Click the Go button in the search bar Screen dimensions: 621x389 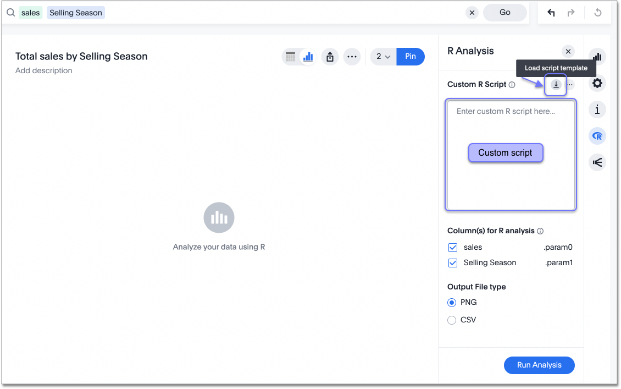[x=504, y=12]
